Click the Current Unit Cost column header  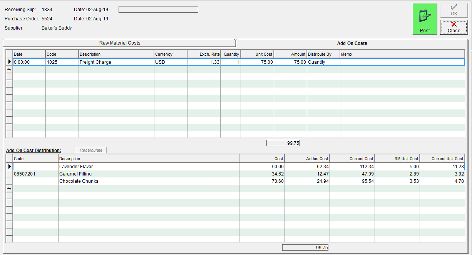pos(442,159)
